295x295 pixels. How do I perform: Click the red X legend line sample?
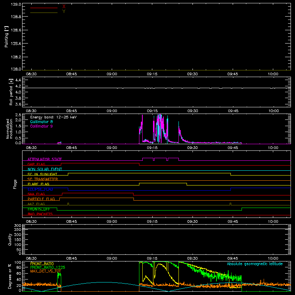coord(44,8)
